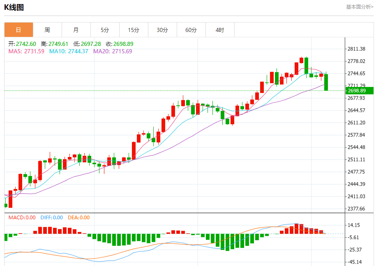The height and width of the screenshot is (266, 376).
Task: Click the 开:2742.60 opening price text
Action: click(23, 44)
